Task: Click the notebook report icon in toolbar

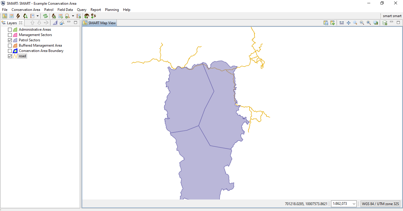Action: coord(32,16)
